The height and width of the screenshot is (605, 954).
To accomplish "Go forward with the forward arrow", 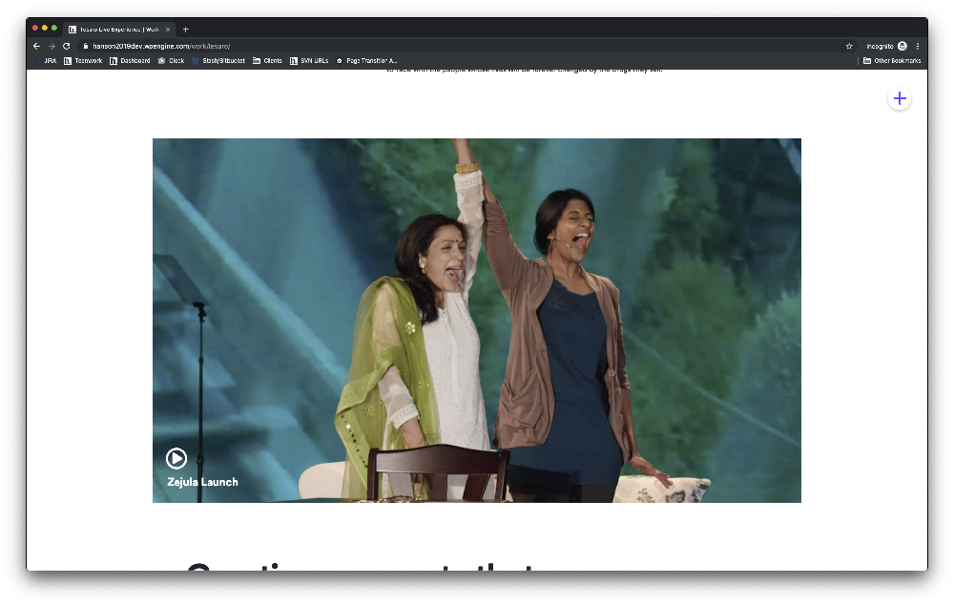I will (x=52, y=46).
